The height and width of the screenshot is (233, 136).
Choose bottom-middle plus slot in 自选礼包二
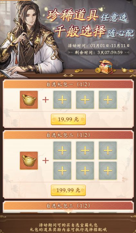click(x=85, y=171)
